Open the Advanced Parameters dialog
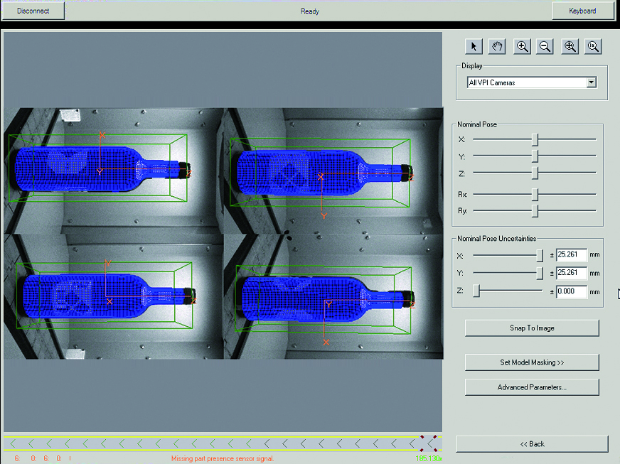Image resolution: width=620 pixels, height=464 pixels. click(532, 387)
